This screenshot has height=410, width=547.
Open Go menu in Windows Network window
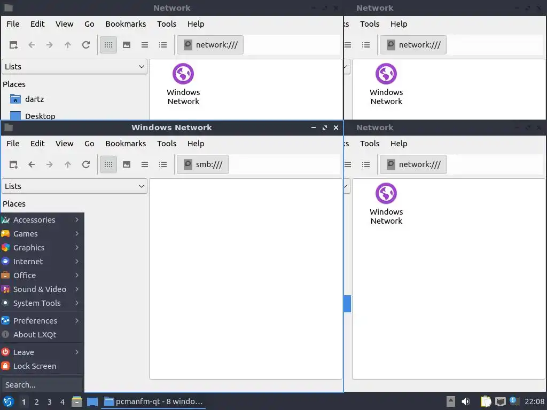89,144
